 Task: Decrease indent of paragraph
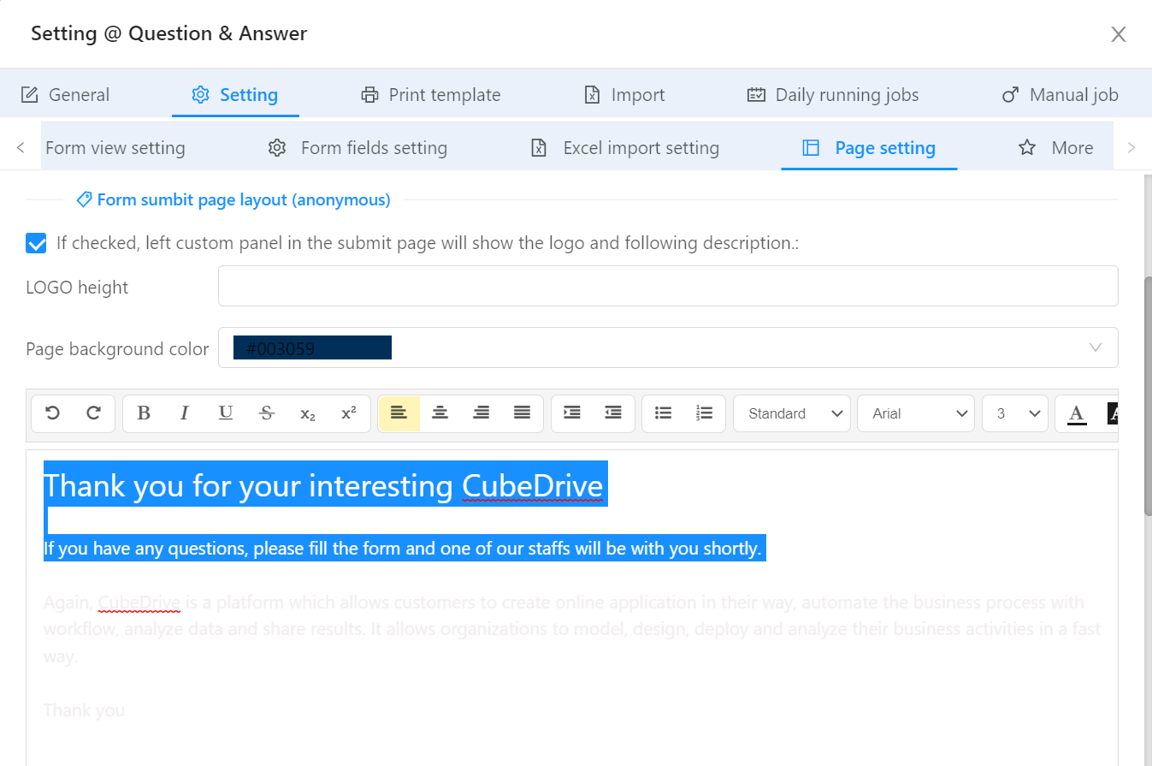(x=613, y=413)
